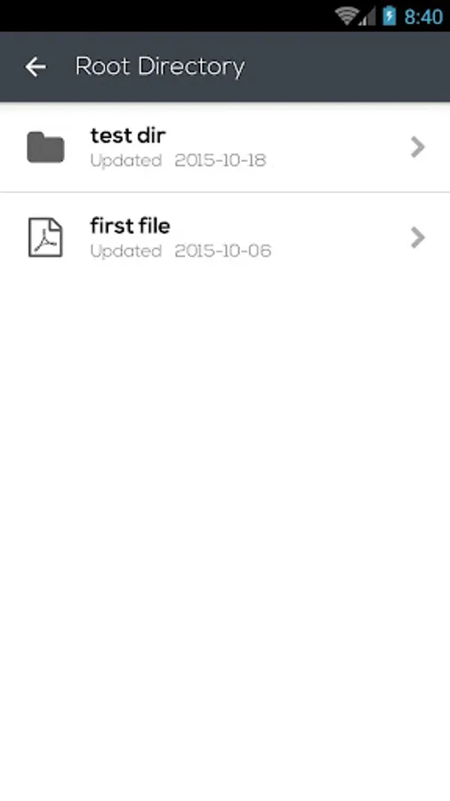Click the Updated label under test dir

tap(126, 161)
